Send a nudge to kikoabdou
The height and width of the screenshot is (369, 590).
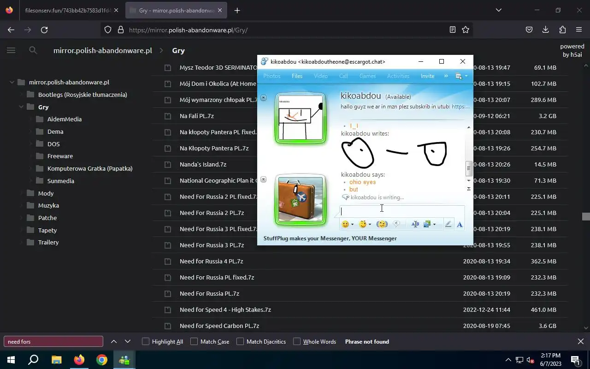[x=382, y=224]
